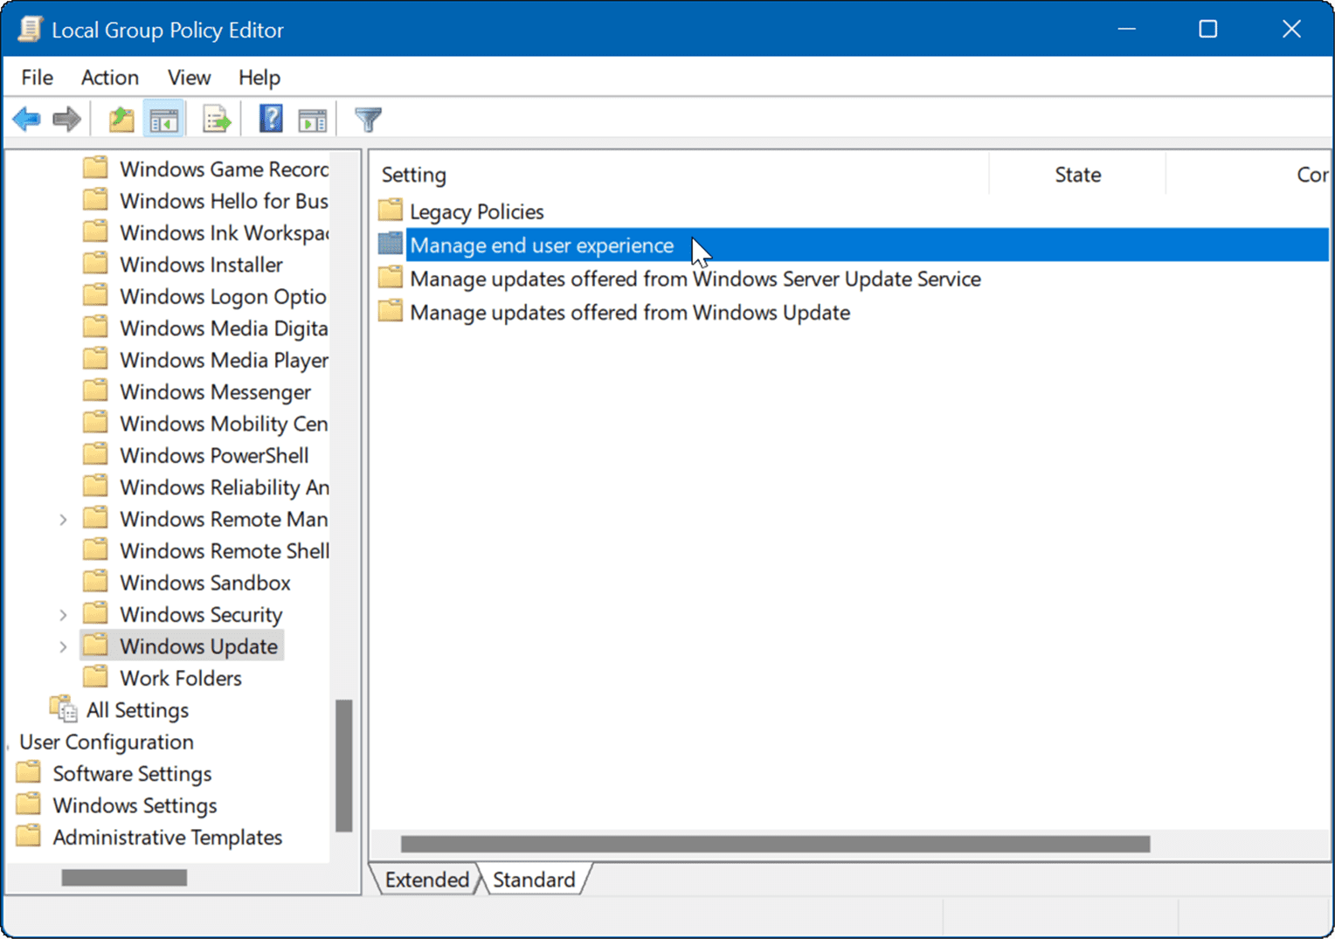This screenshot has height=939, width=1335.
Task: Click the Forward navigation arrow
Action: (x=66, y=118)
